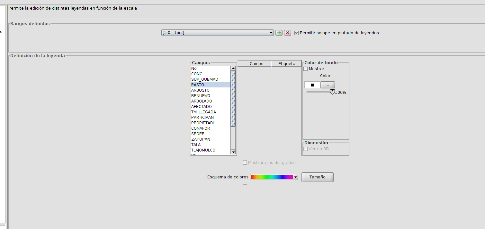The height and width of the screenshot is (229, 485).
Task: Open the defined ranges dropdown
Action: 218,33
